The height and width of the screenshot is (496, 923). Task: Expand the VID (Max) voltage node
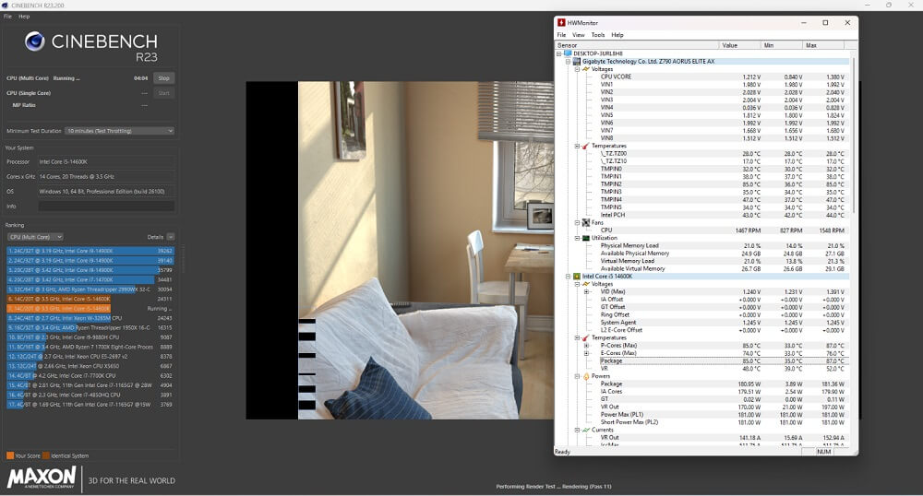(586, 291)
